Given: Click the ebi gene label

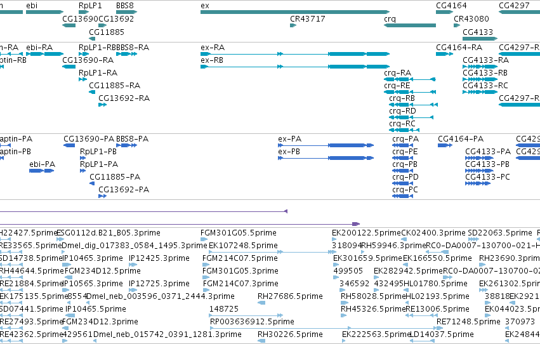Looking at the screenshot, I should [x=32, y=6].
